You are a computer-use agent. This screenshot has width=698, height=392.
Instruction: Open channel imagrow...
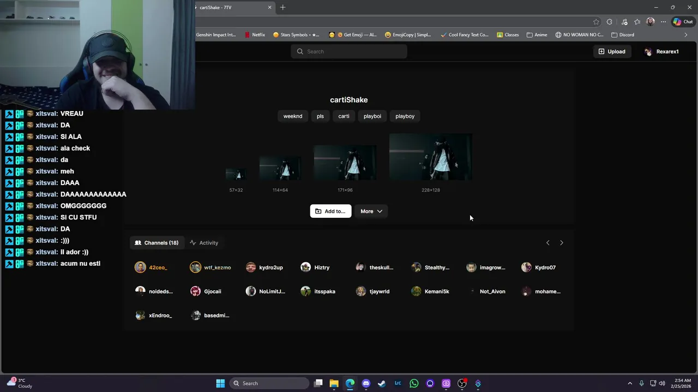click(x=486, y=267)
